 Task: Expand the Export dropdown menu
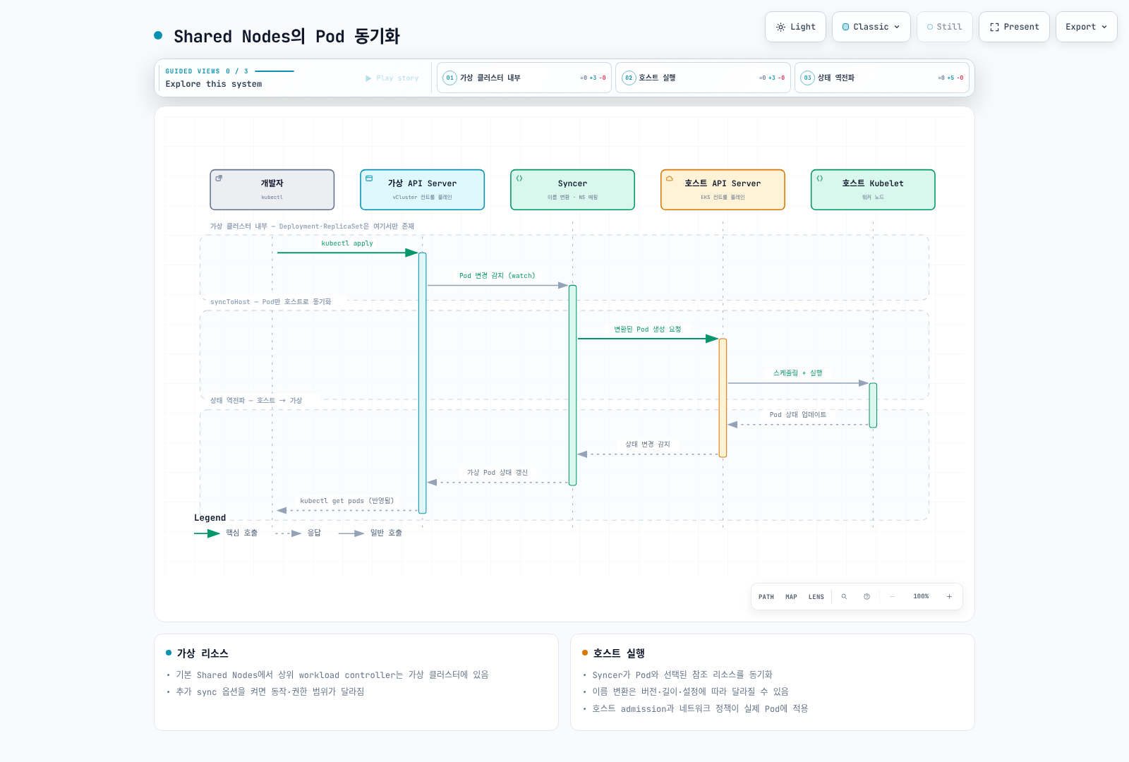point(1086,27)
